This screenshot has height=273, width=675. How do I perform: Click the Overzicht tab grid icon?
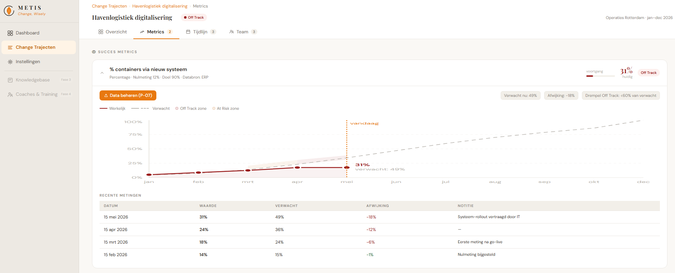click(101, 32)
